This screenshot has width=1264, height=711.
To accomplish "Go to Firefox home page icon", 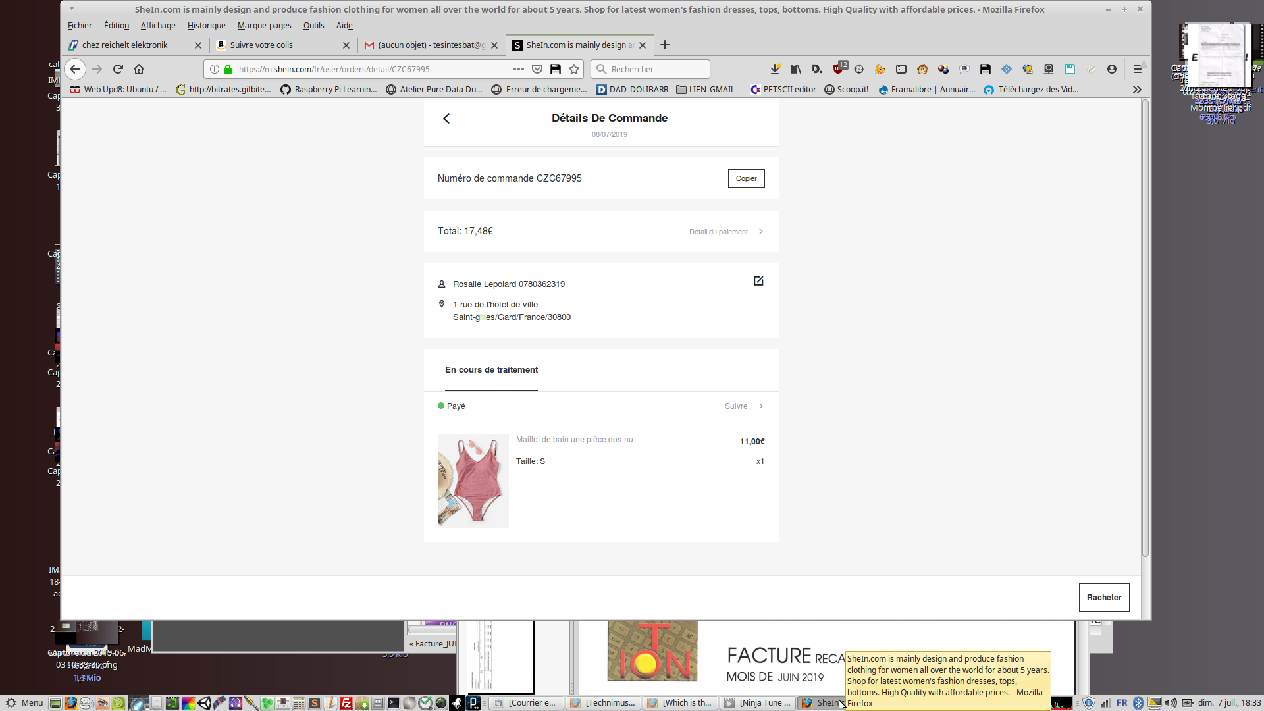I will click(x=139, y=69).
